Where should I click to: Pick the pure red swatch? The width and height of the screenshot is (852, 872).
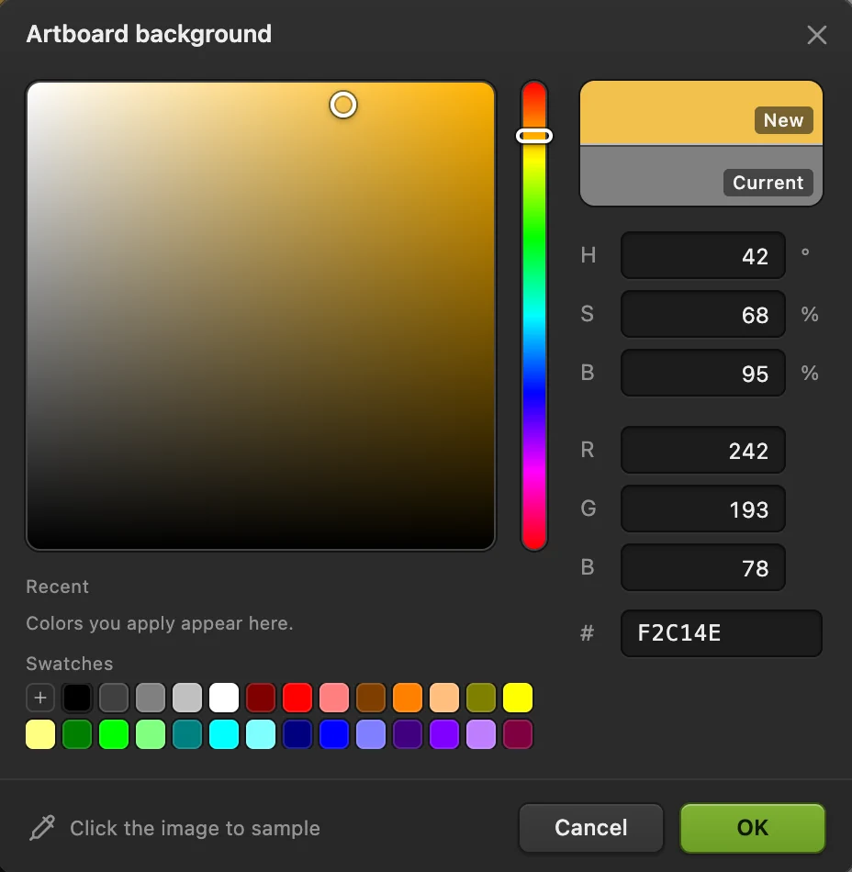(297, 698)
